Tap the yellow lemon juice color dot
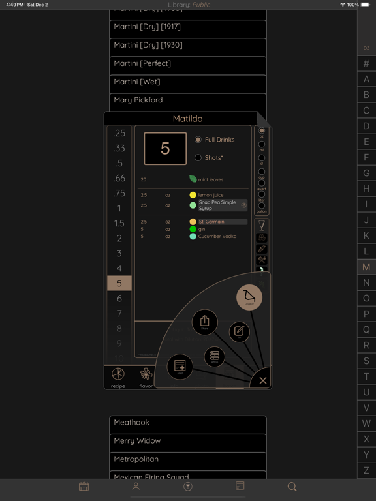The image size is (376, 501). pos(193,195)
